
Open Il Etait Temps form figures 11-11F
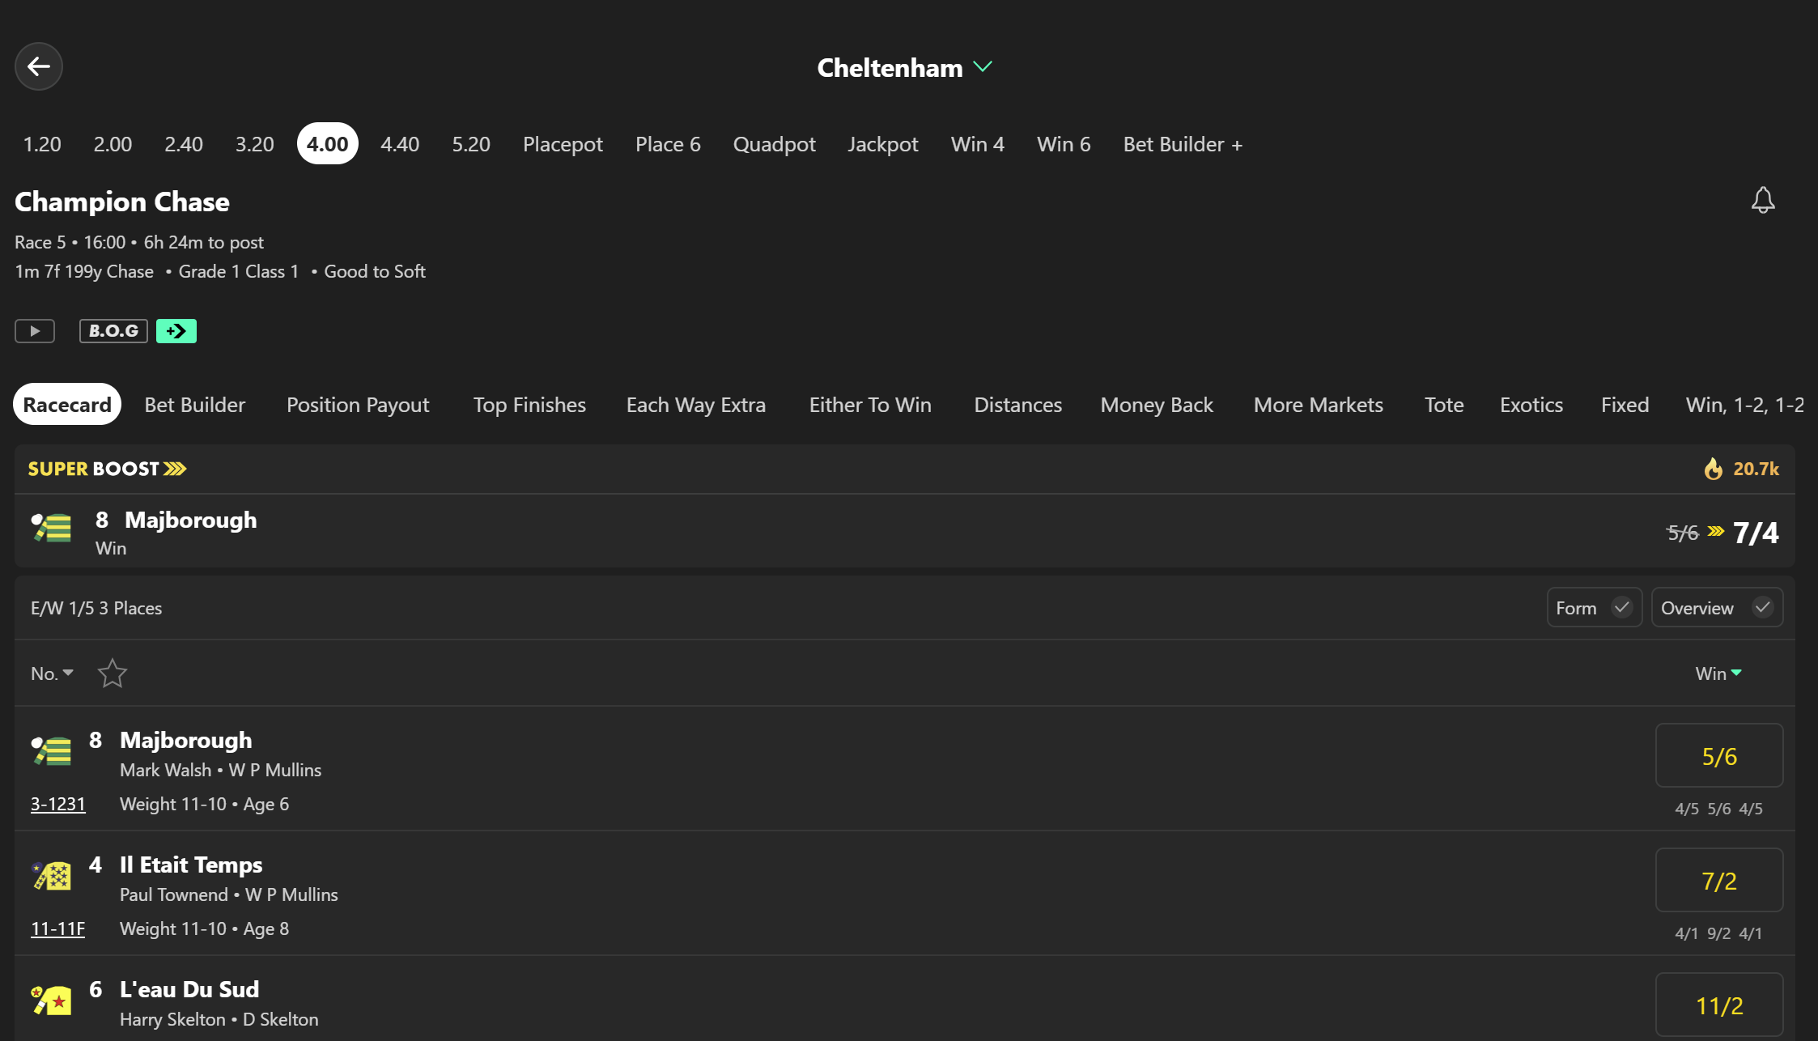(x=58, y=928)
